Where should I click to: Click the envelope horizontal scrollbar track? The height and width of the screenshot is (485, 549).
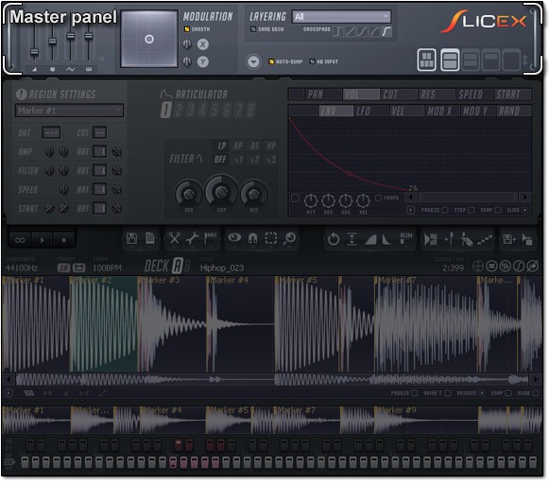point(468,198)
